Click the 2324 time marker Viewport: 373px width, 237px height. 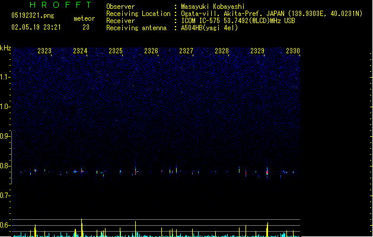pos(80,51)
